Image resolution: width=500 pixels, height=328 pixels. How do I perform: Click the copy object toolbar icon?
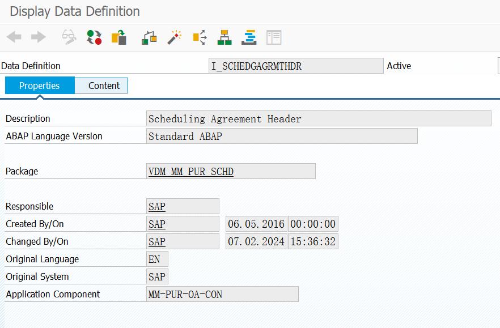coord(120,37)
